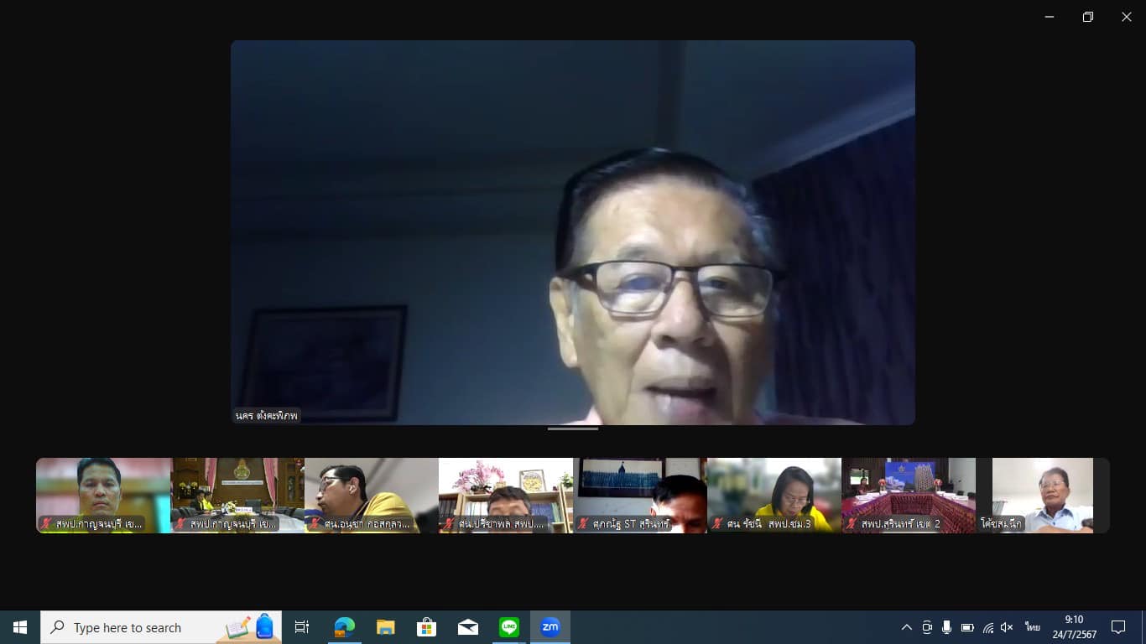This screenshot has height=644, width=1146.
Task: Select the สพป.สุรินทร์ เขต 2 participant thumbnail
Action: coord(909,495)
